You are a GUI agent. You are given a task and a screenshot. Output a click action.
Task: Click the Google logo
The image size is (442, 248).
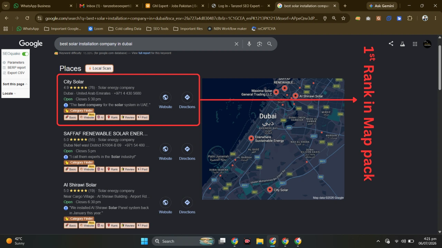pos(31,44)
